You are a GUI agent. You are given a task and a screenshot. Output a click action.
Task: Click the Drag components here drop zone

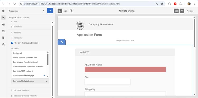click(x=125, y=40)
